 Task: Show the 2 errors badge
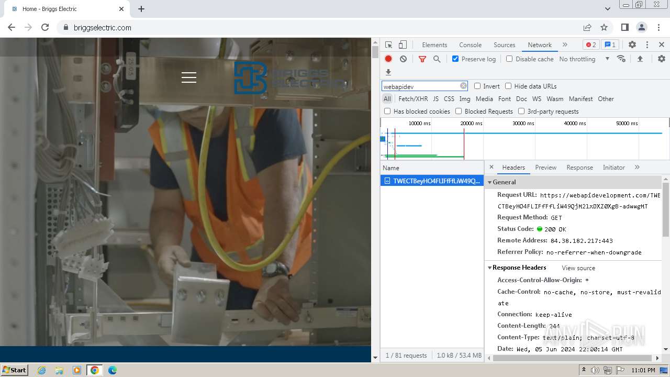click(x=591, y=45)
